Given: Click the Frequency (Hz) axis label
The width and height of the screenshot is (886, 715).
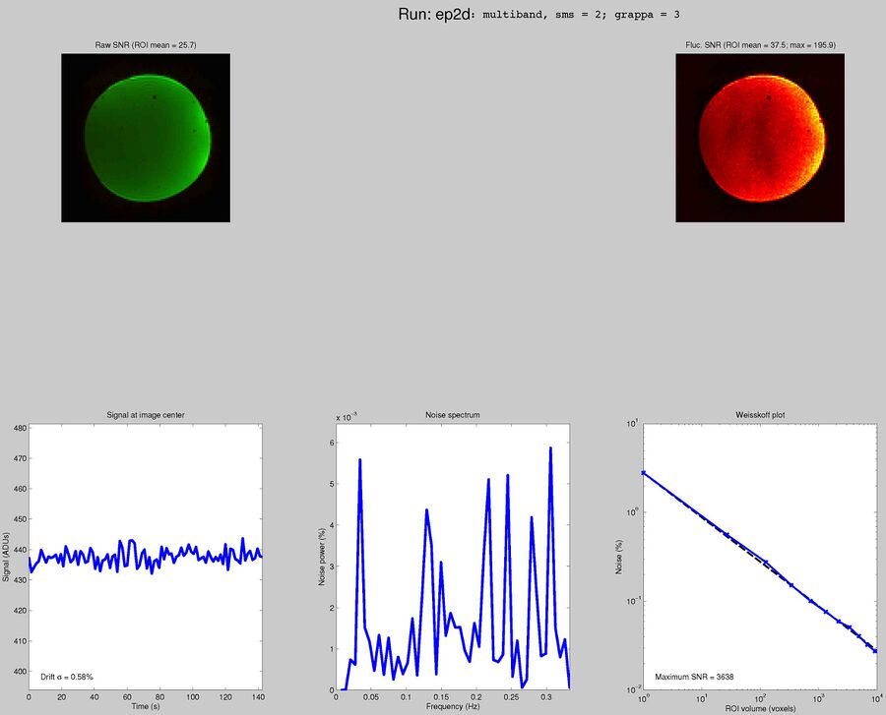Looking at the screenshot, I should (456, 705).
